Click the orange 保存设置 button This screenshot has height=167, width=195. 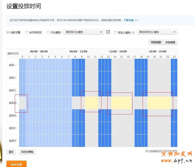click(x=16, y=164)
